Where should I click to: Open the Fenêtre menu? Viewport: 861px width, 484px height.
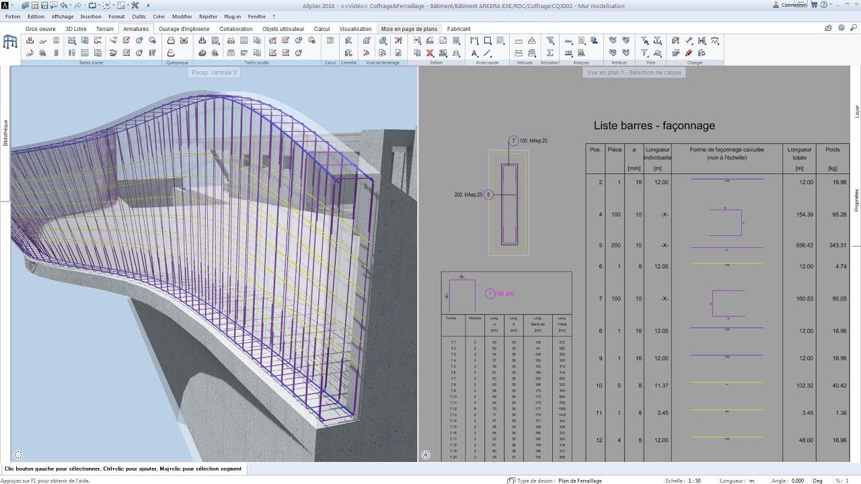tap(256, 16)
